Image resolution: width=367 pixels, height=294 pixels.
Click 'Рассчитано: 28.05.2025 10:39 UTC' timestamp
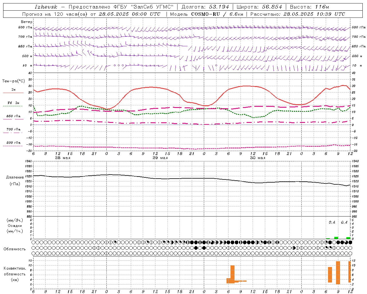tap(298, 14)
